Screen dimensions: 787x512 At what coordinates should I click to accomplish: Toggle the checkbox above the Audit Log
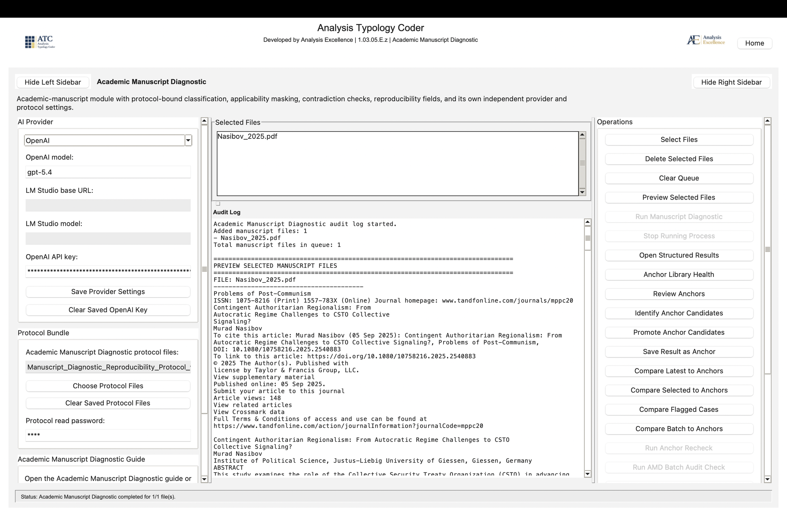tap(218, 203)
